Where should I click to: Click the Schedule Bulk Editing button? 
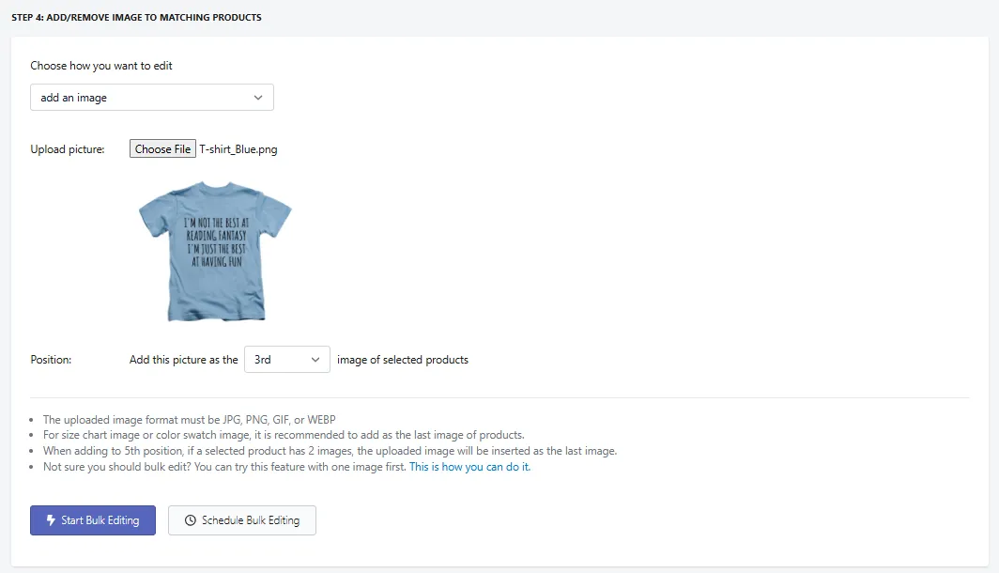click(242, 520)
